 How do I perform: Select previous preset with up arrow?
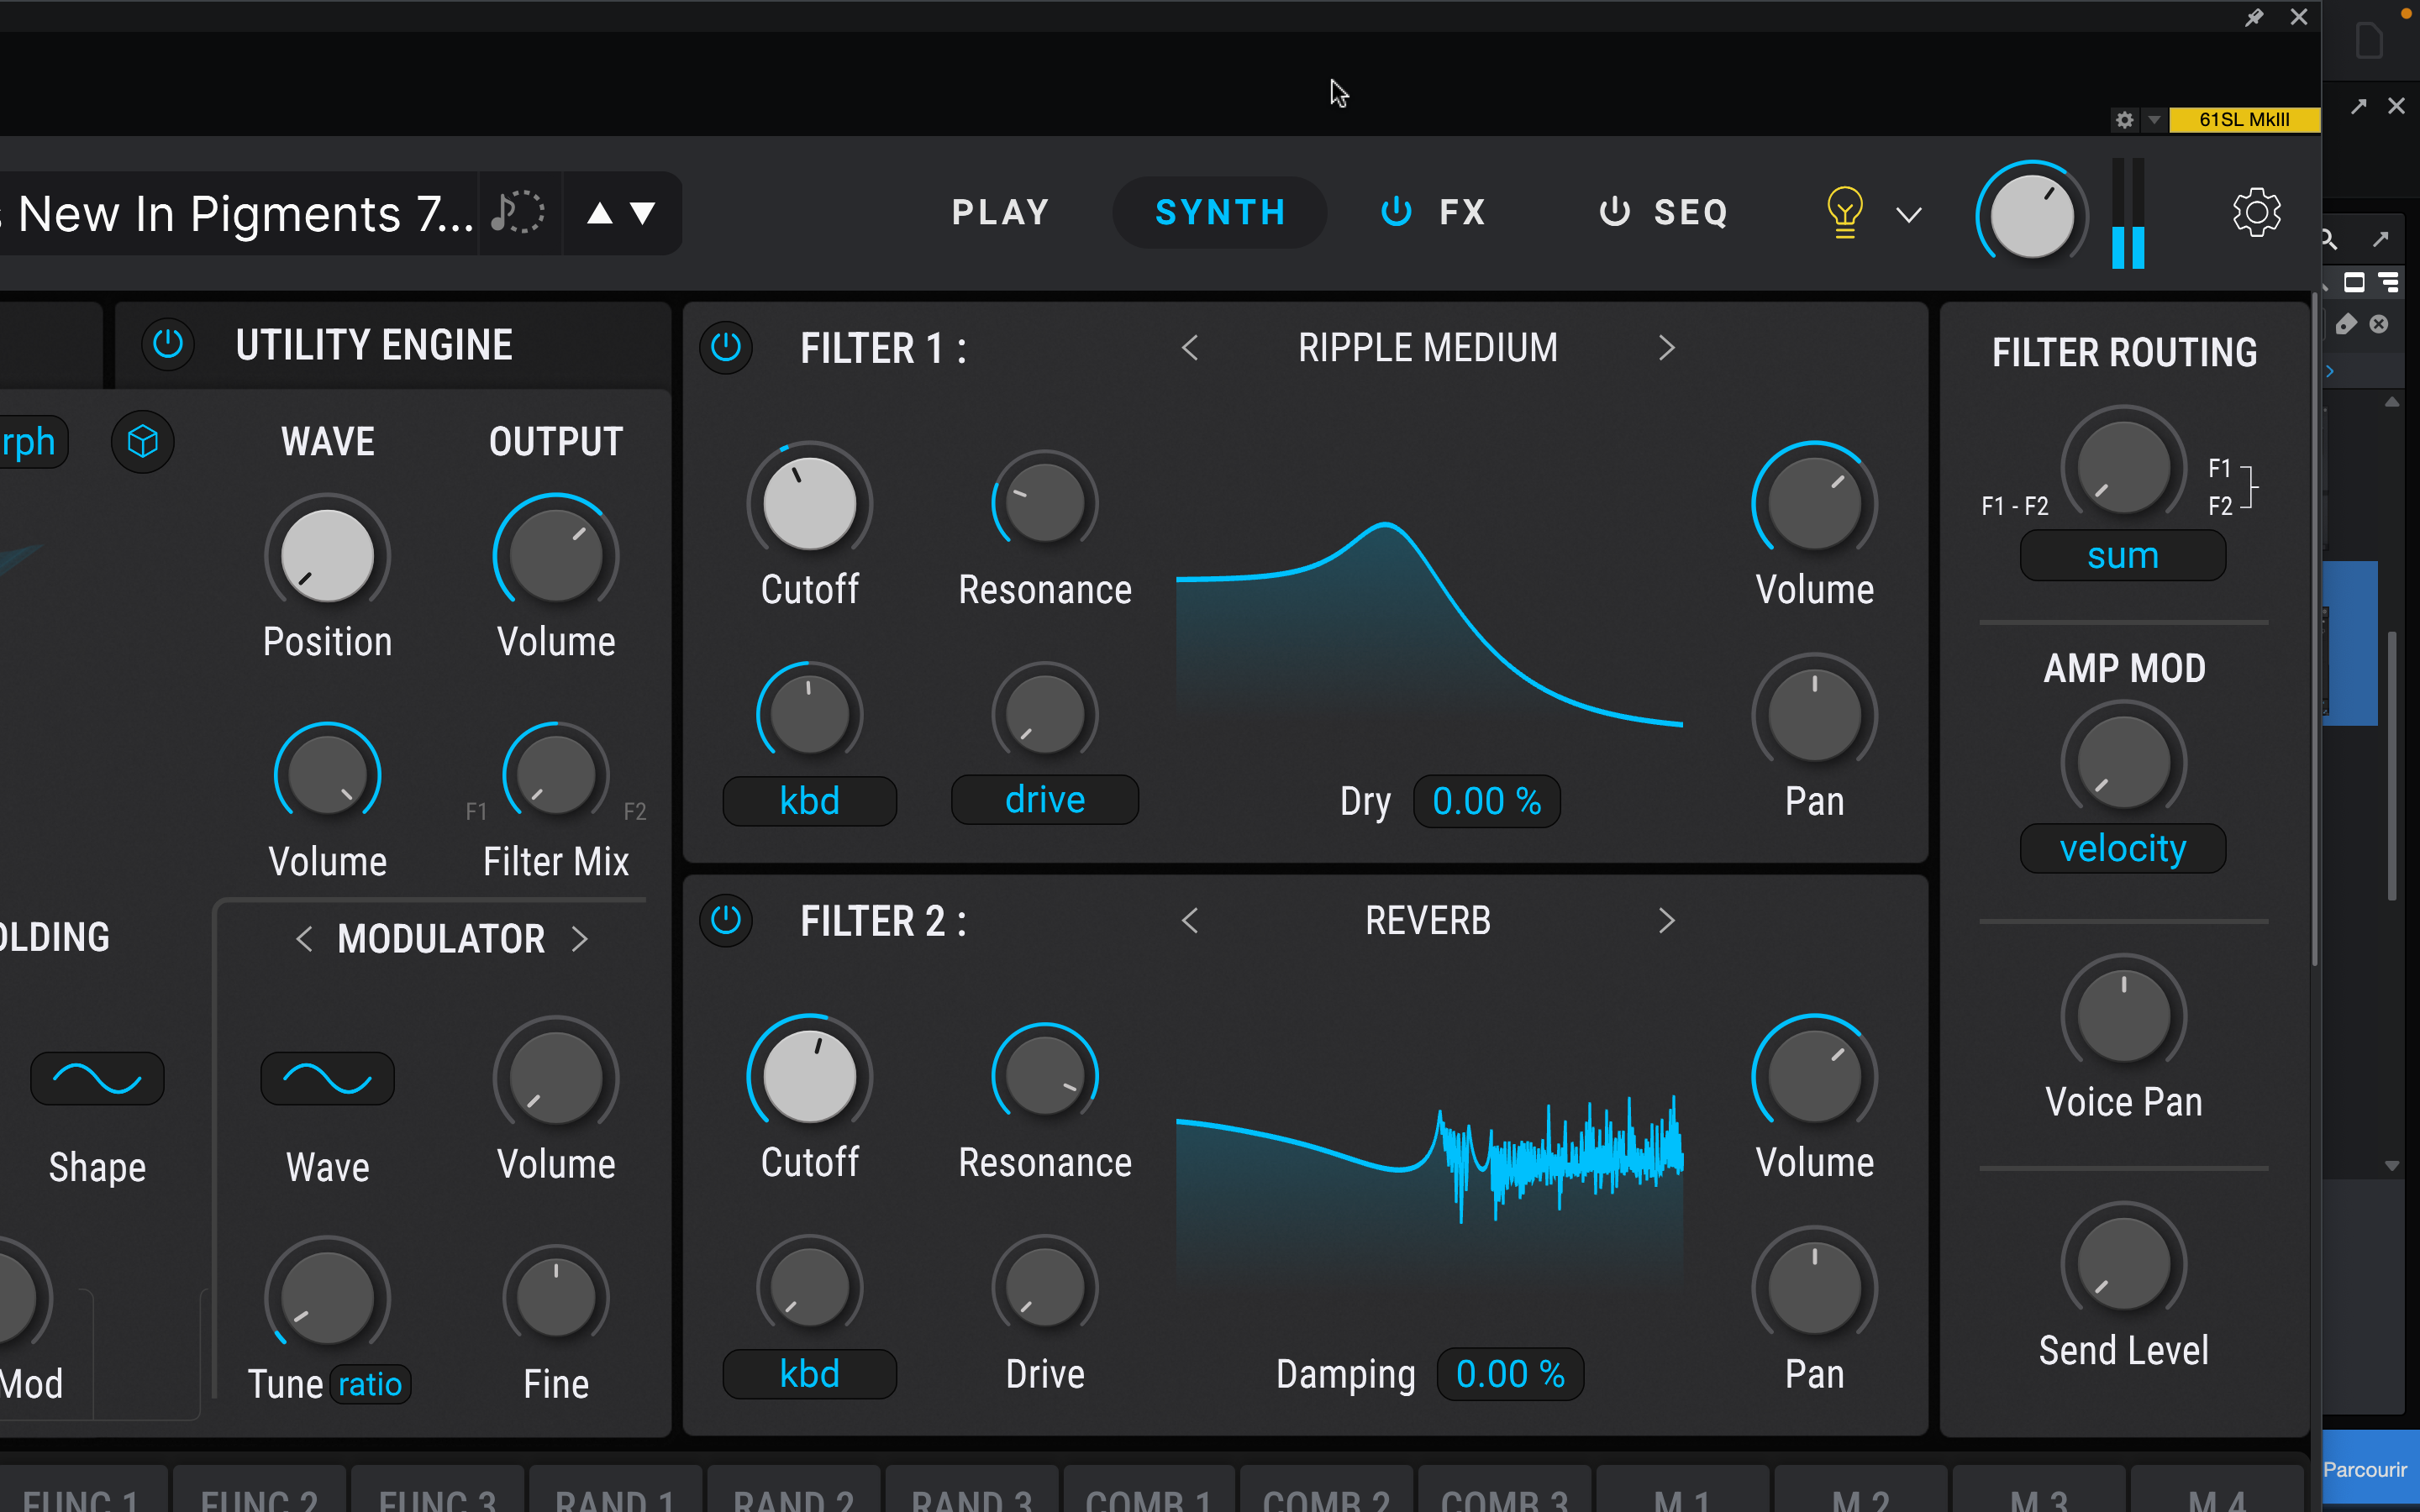(599, 213)
